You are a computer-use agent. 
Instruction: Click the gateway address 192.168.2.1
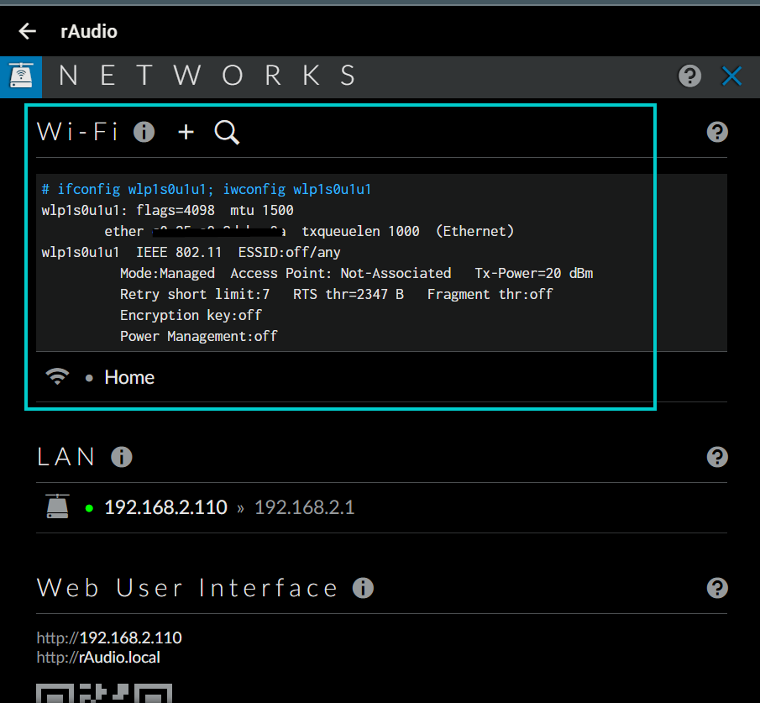(304, 507)
